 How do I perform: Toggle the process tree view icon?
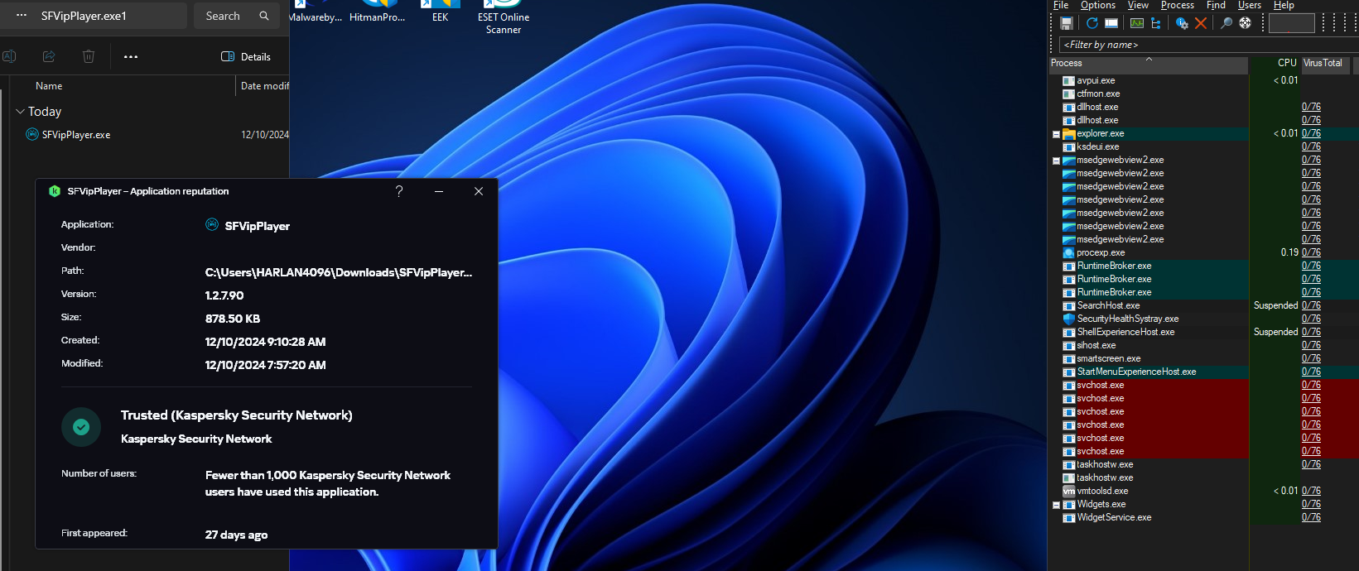click(1156, 23)
